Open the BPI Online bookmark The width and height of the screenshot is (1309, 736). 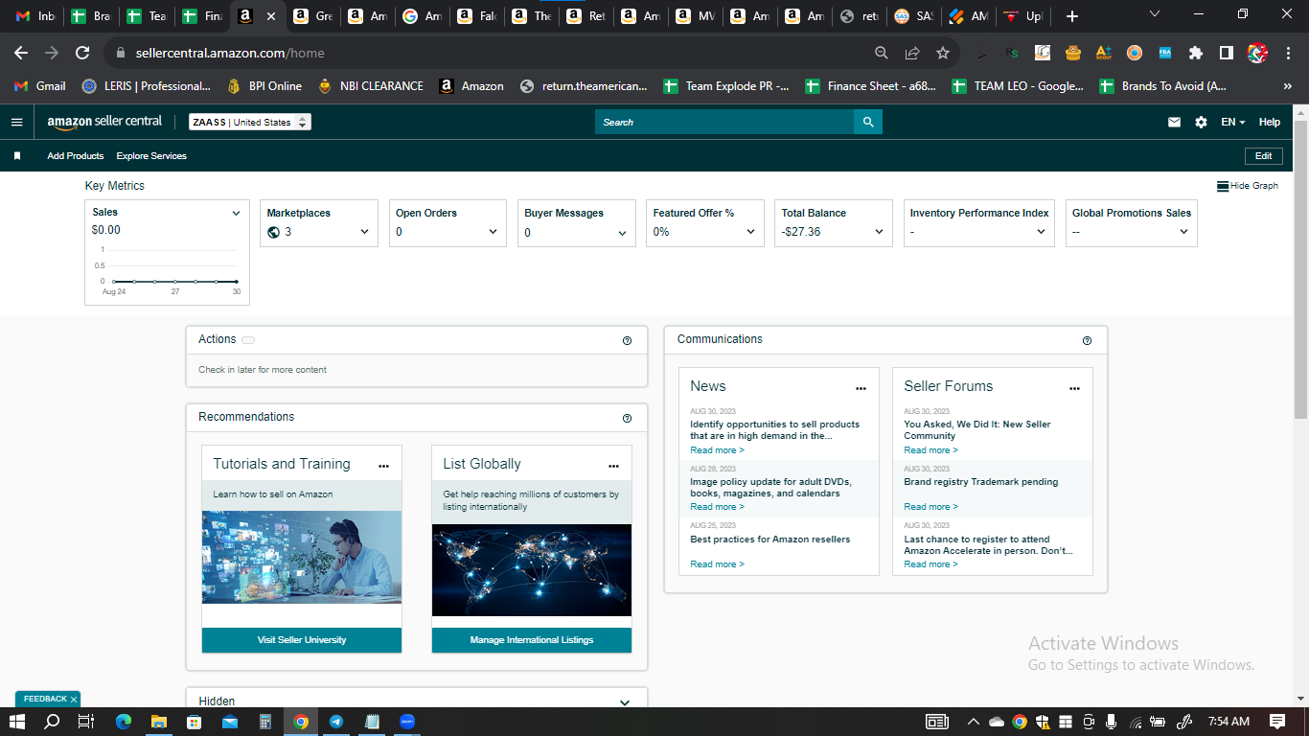click(264, 86)
